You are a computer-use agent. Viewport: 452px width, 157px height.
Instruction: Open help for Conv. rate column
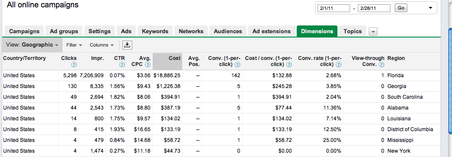tap(339, 65)
